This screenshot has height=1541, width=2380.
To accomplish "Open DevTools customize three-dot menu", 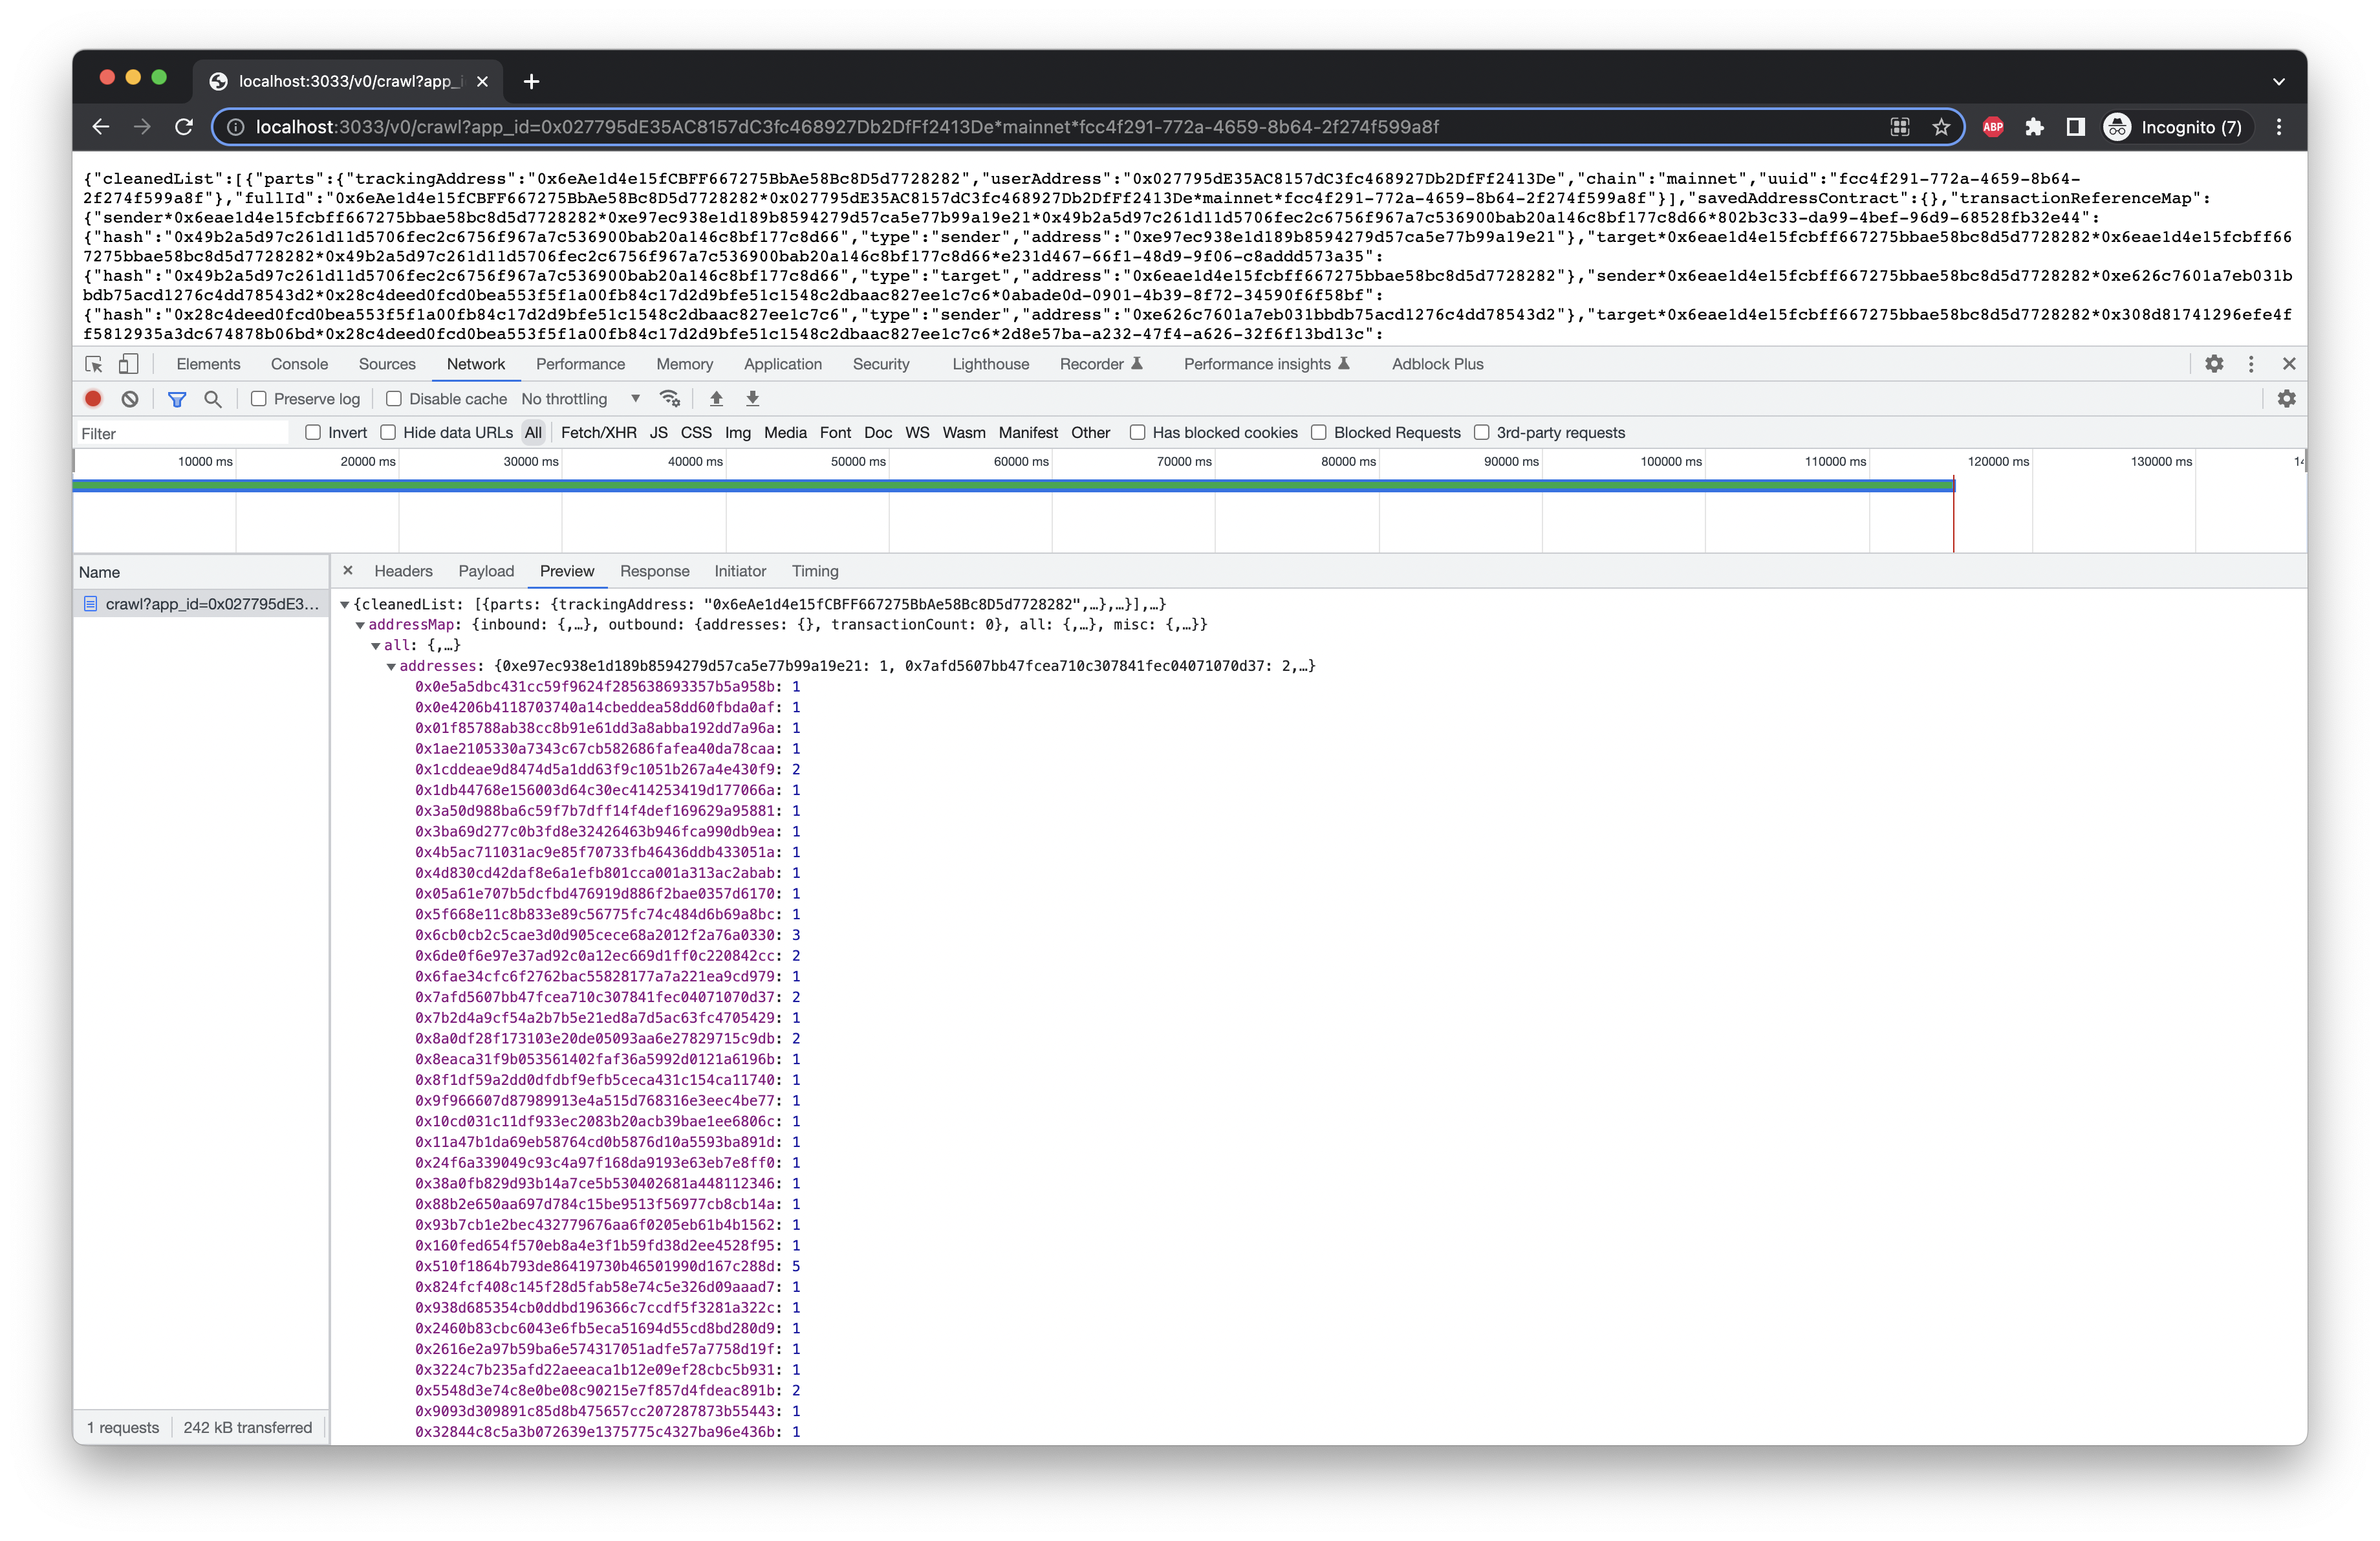I will pos(2251,364).
